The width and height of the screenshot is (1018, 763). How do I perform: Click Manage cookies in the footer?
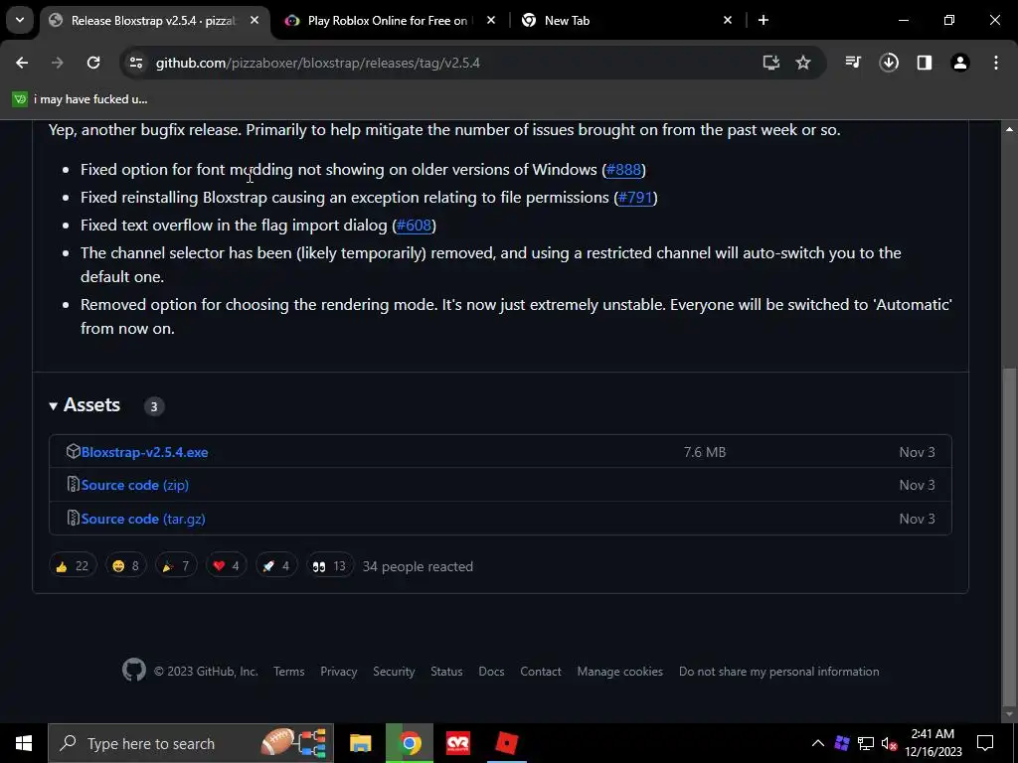click(x=620, y=672)
